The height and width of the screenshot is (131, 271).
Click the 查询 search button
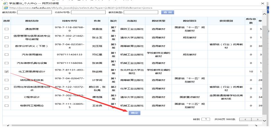pyautogui.click(x=167, y=12)
